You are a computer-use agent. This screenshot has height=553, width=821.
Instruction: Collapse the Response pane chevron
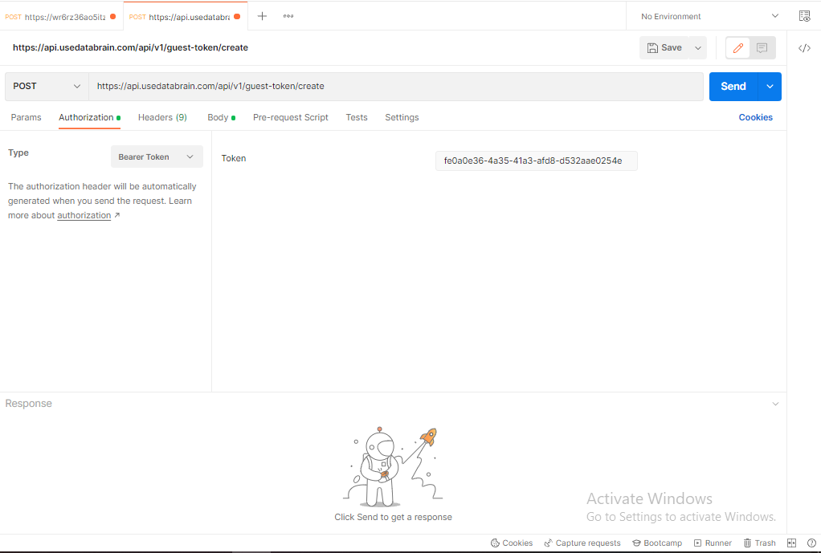click(x=775, y=404)
